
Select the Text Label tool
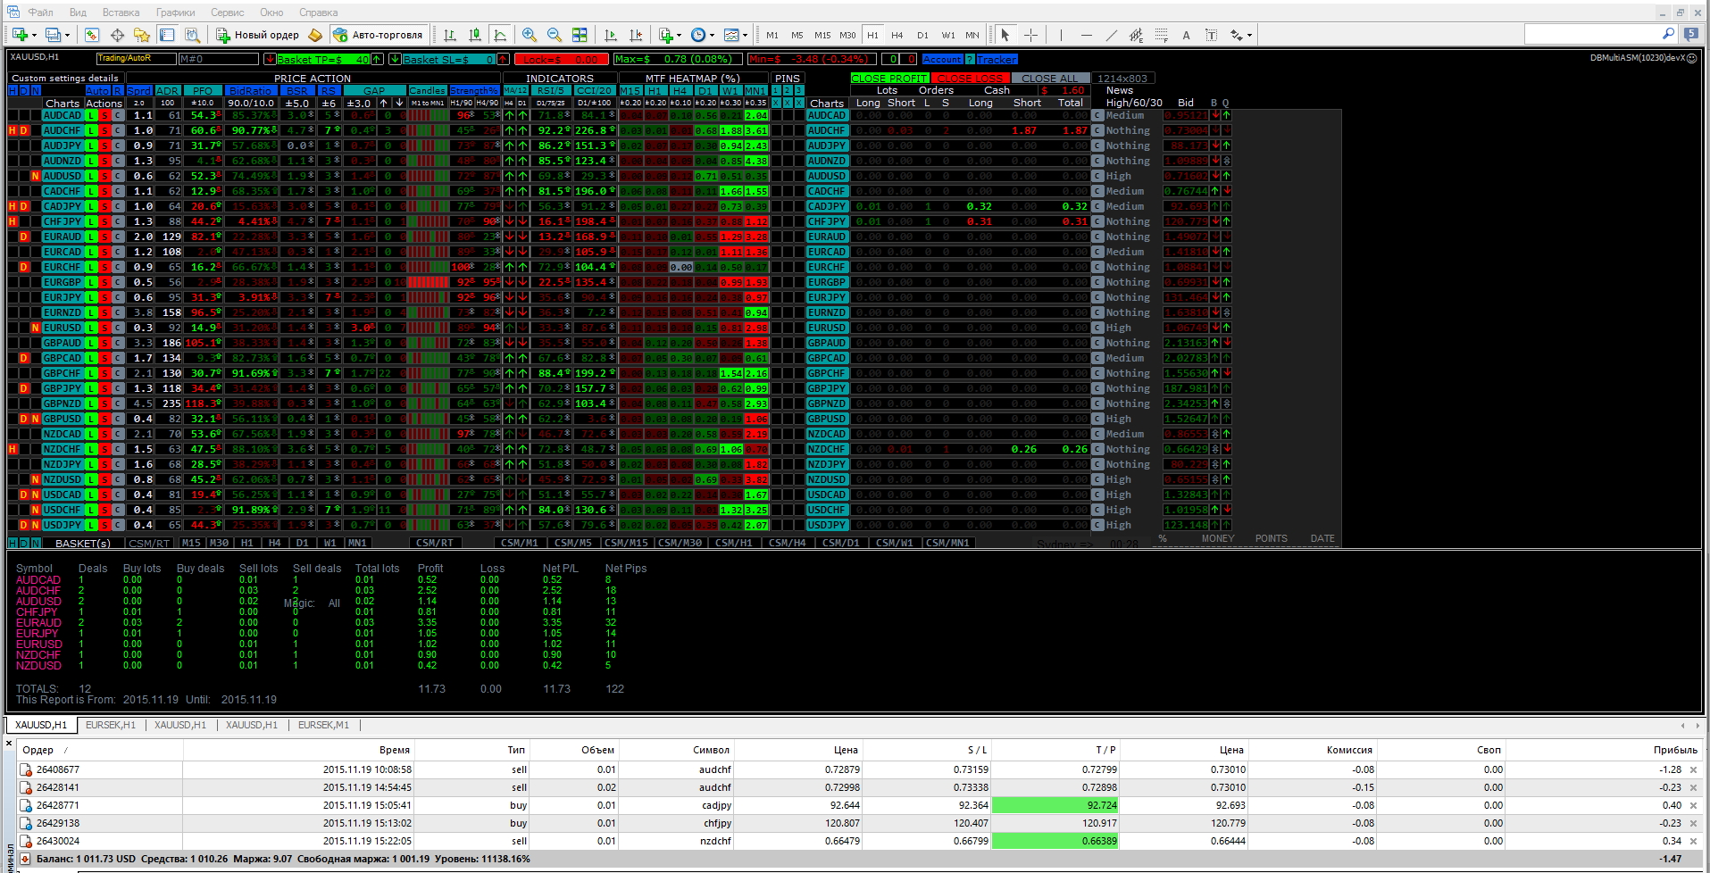pos(1211,35)
